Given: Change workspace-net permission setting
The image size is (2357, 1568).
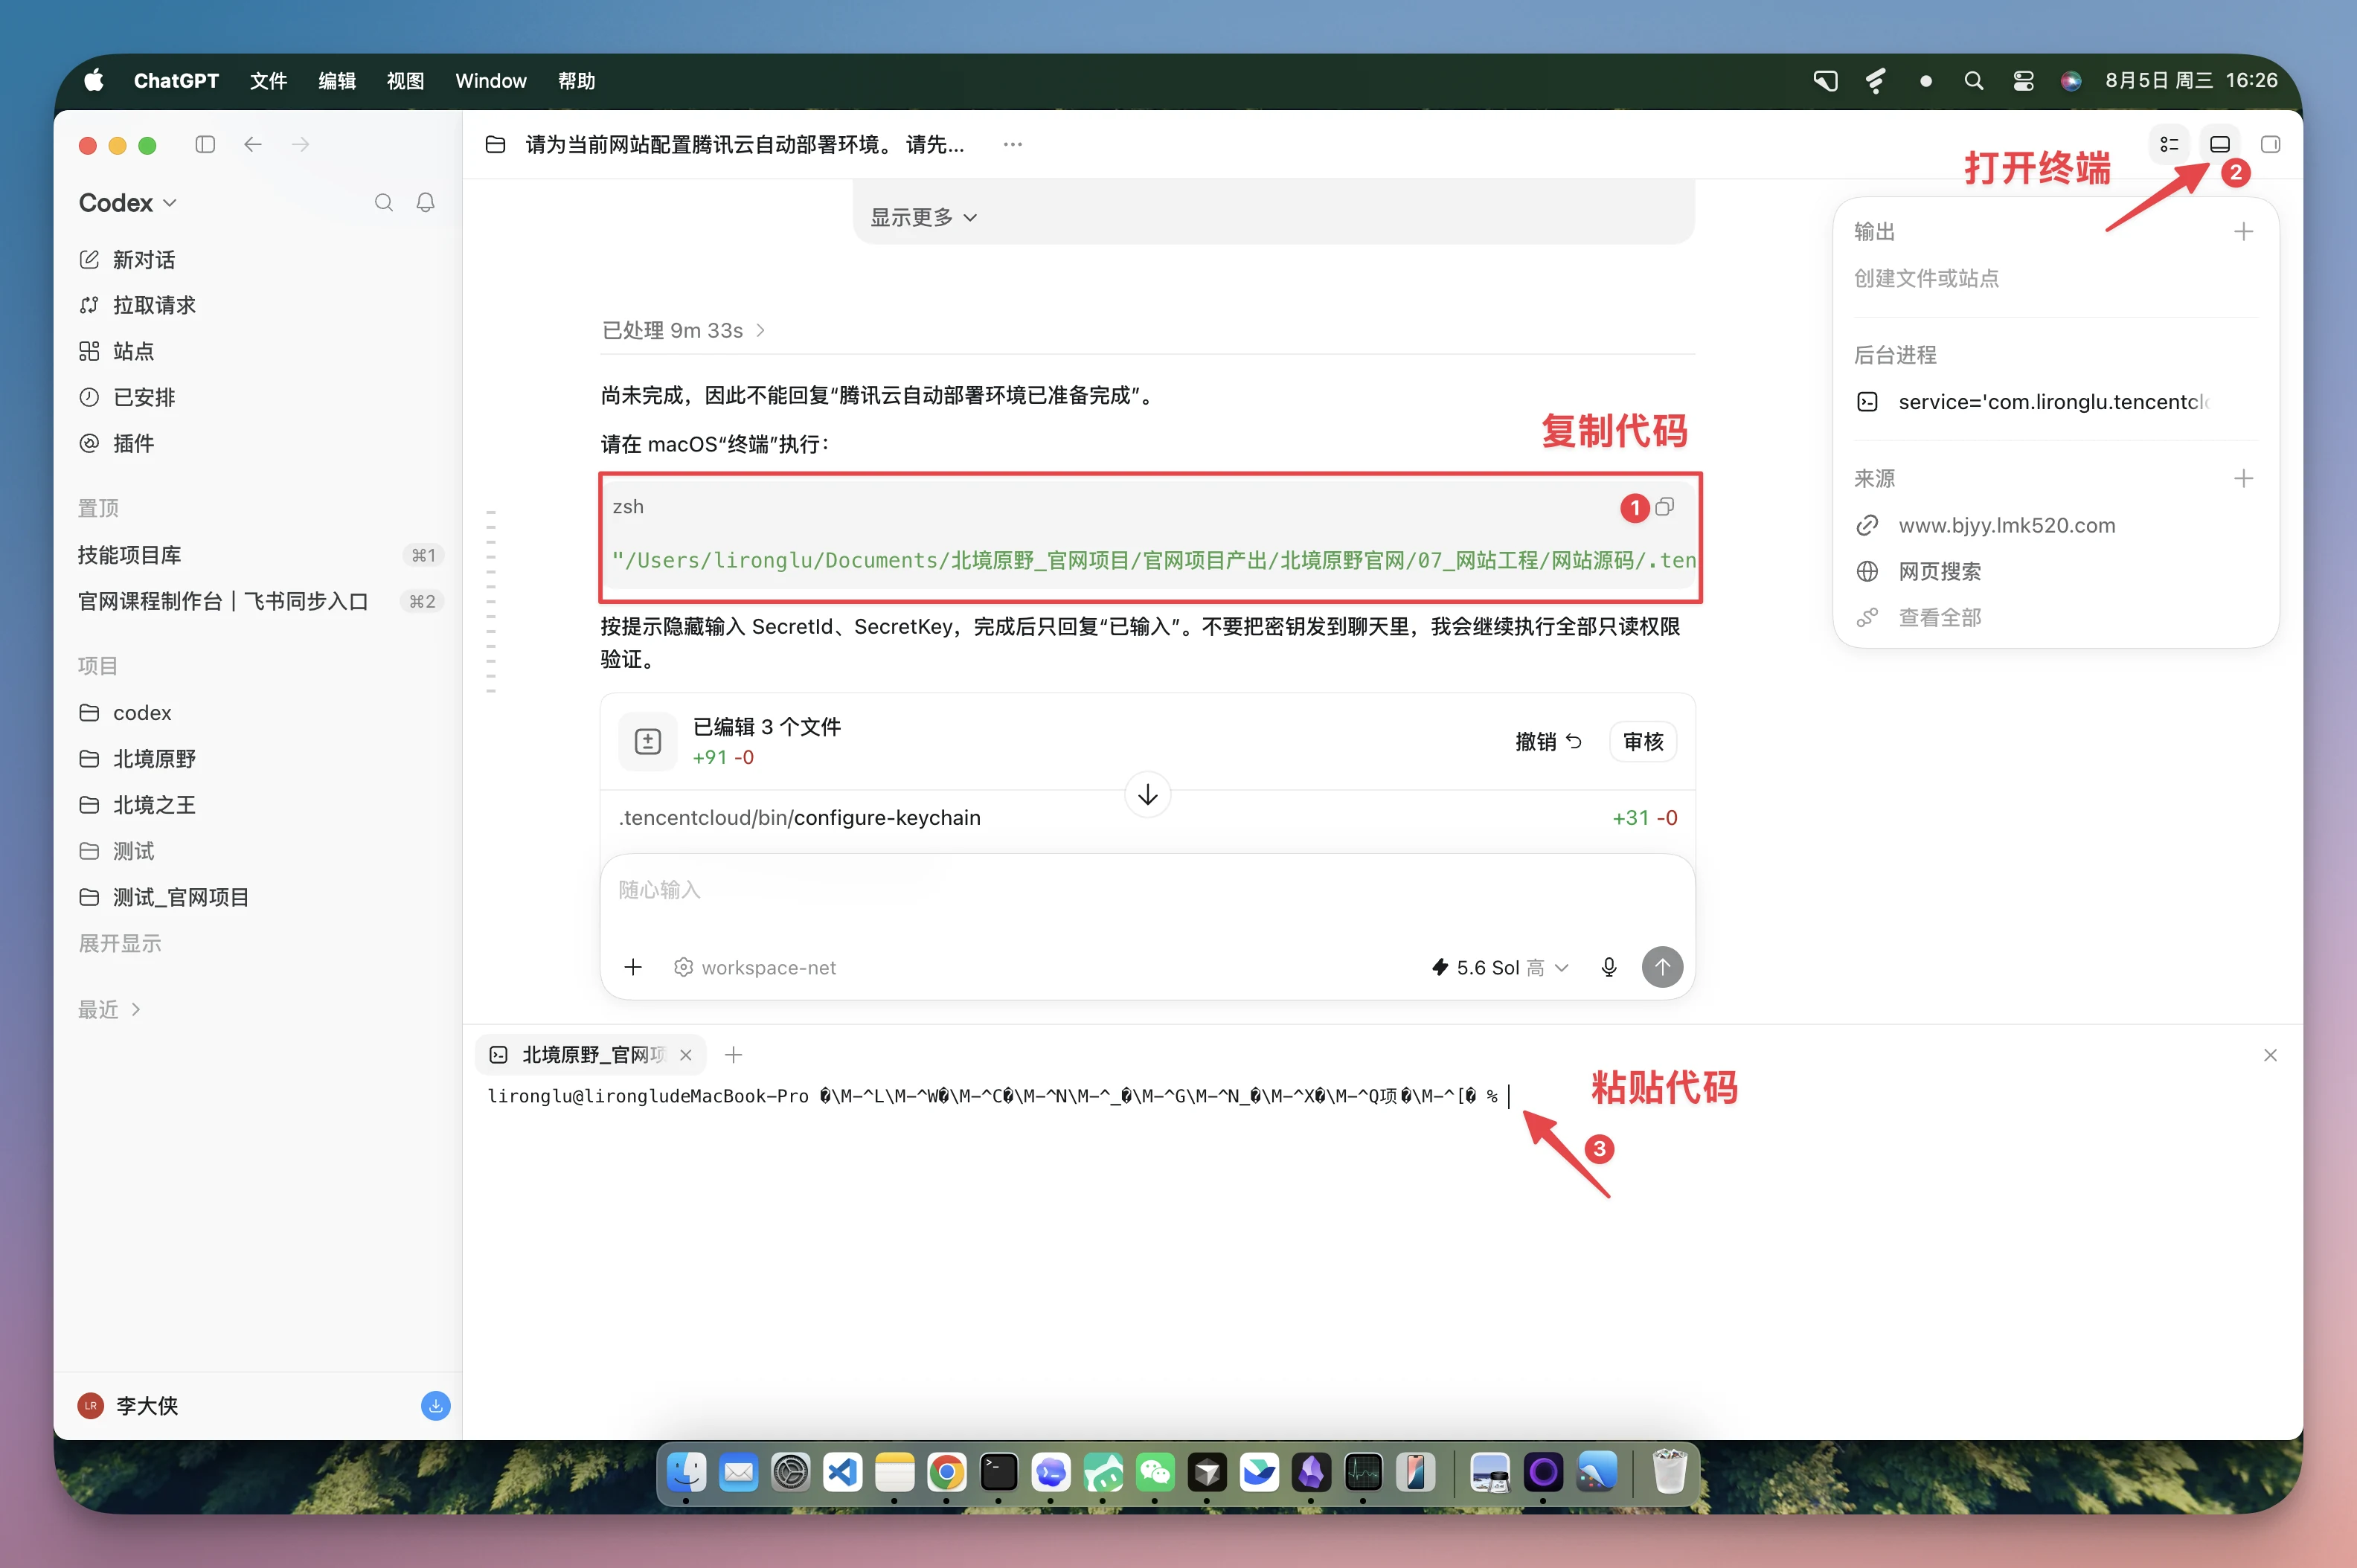Looking at the screenshot, I should 755,968.
